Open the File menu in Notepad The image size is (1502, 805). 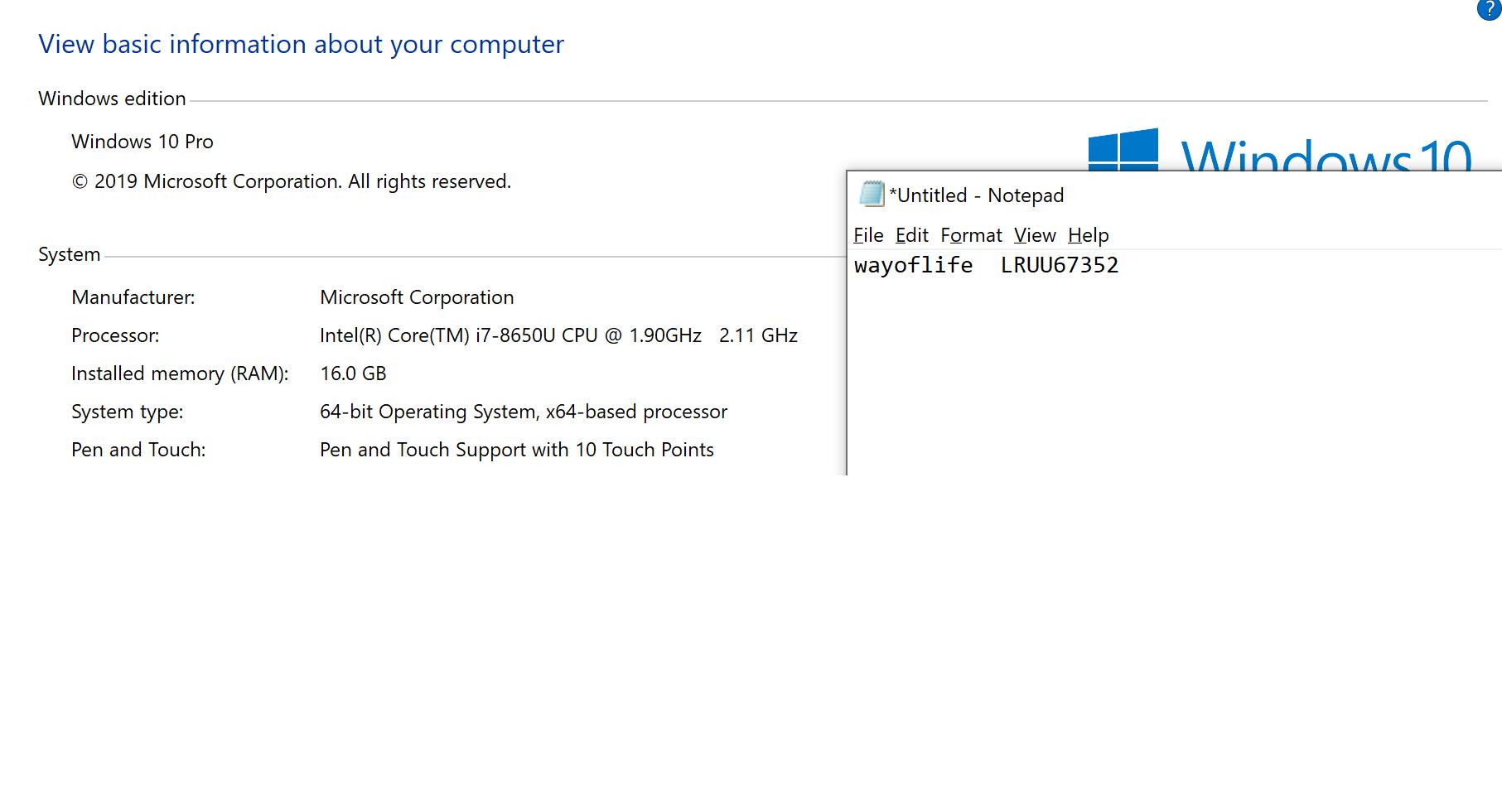(868, 235)
